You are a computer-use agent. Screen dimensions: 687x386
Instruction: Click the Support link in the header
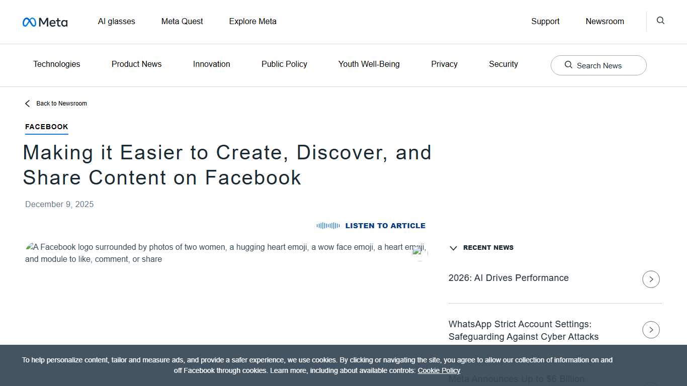(545, 21)
